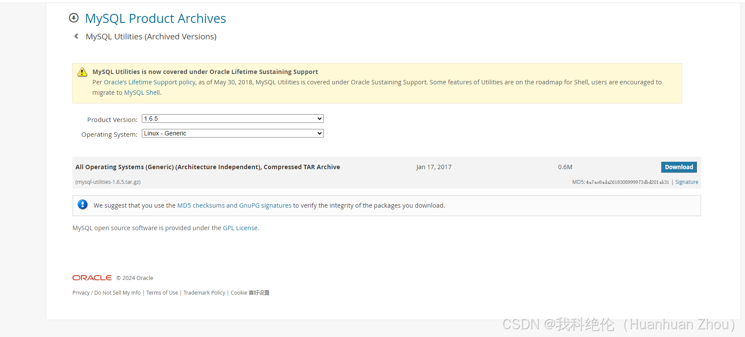Viewport: 745px width, 337px height.
Task: Open Oracle's Lifetime Support policy link
Action: [x=150, y=82]
